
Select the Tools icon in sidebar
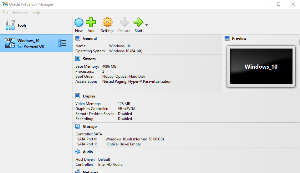point(10,25)
